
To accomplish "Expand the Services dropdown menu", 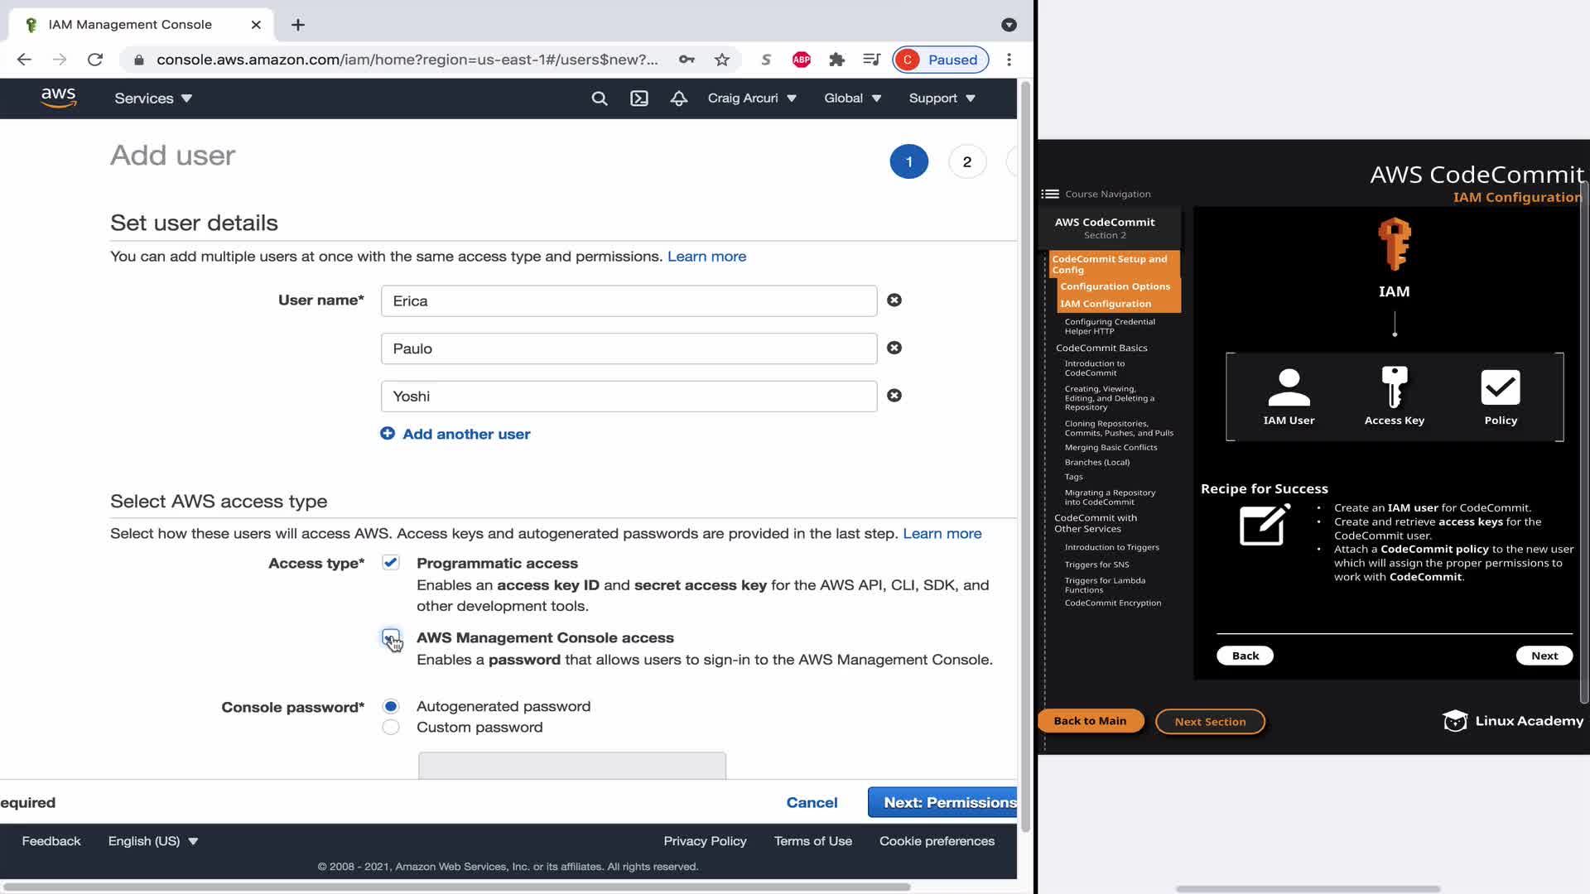I will pyautogui.click(x=153, y=99).
